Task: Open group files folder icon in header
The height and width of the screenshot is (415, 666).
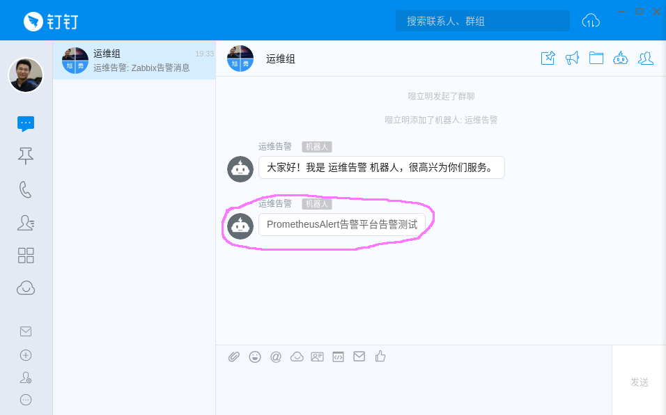Action: tap(596, 58)
